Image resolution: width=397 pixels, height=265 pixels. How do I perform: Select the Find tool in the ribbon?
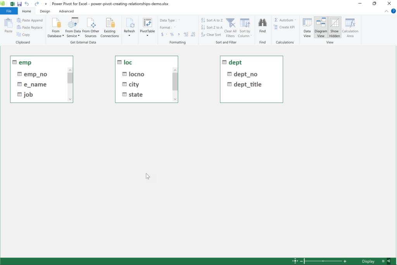tap(262, 26)
